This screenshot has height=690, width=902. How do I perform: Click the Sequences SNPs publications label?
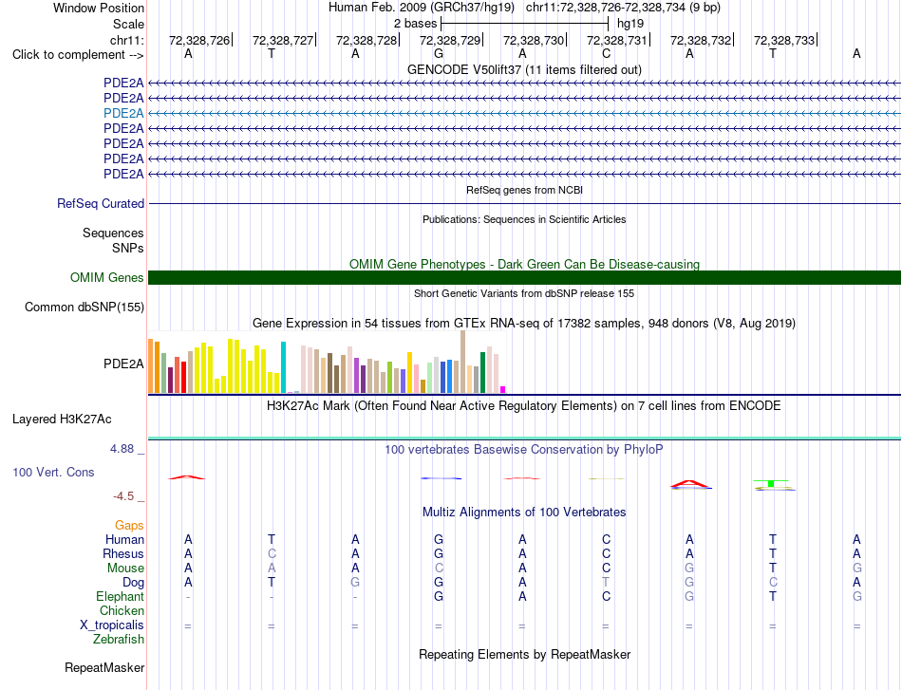tap(113, 240)
